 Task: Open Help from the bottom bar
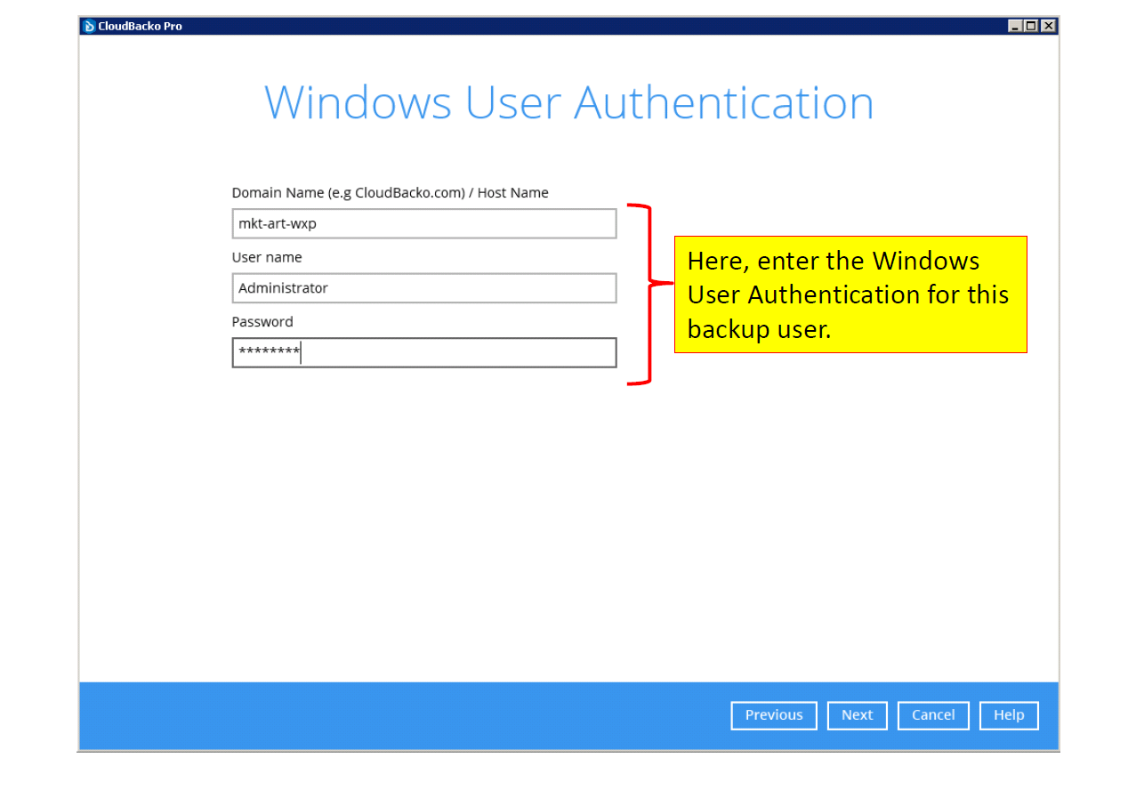click(x=1008, y=715)
